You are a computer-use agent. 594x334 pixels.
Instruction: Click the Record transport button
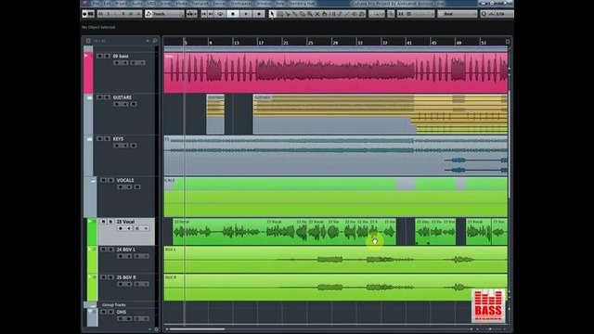coord(259,14)
